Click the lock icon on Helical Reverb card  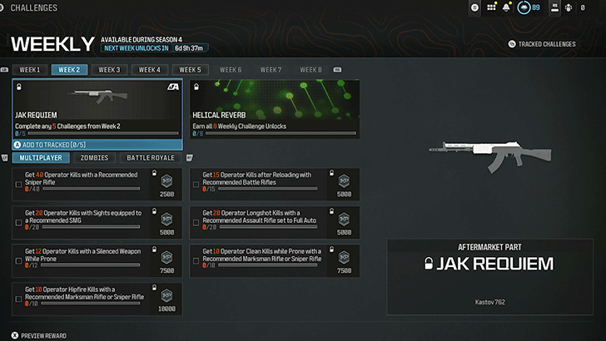click(196, 86)
